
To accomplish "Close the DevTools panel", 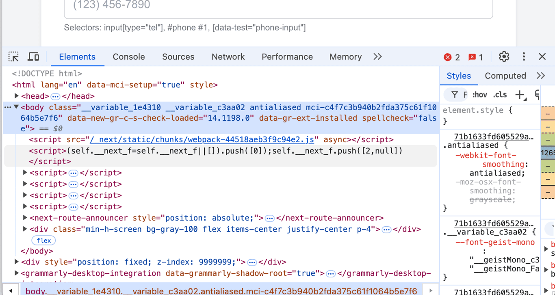I will [542, 57].
